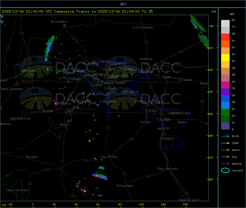Click the 'Cda_Amarilla' map label
Image resolution: width=246 pixels, height=208 pixels.
click(20, 118)
